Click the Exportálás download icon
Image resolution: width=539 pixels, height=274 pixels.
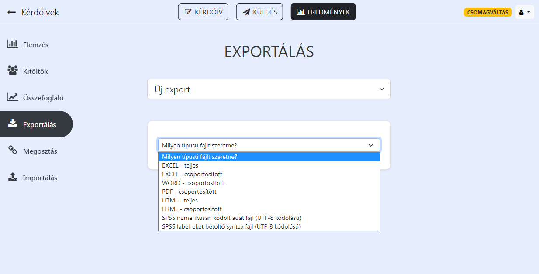coord(13,123)
